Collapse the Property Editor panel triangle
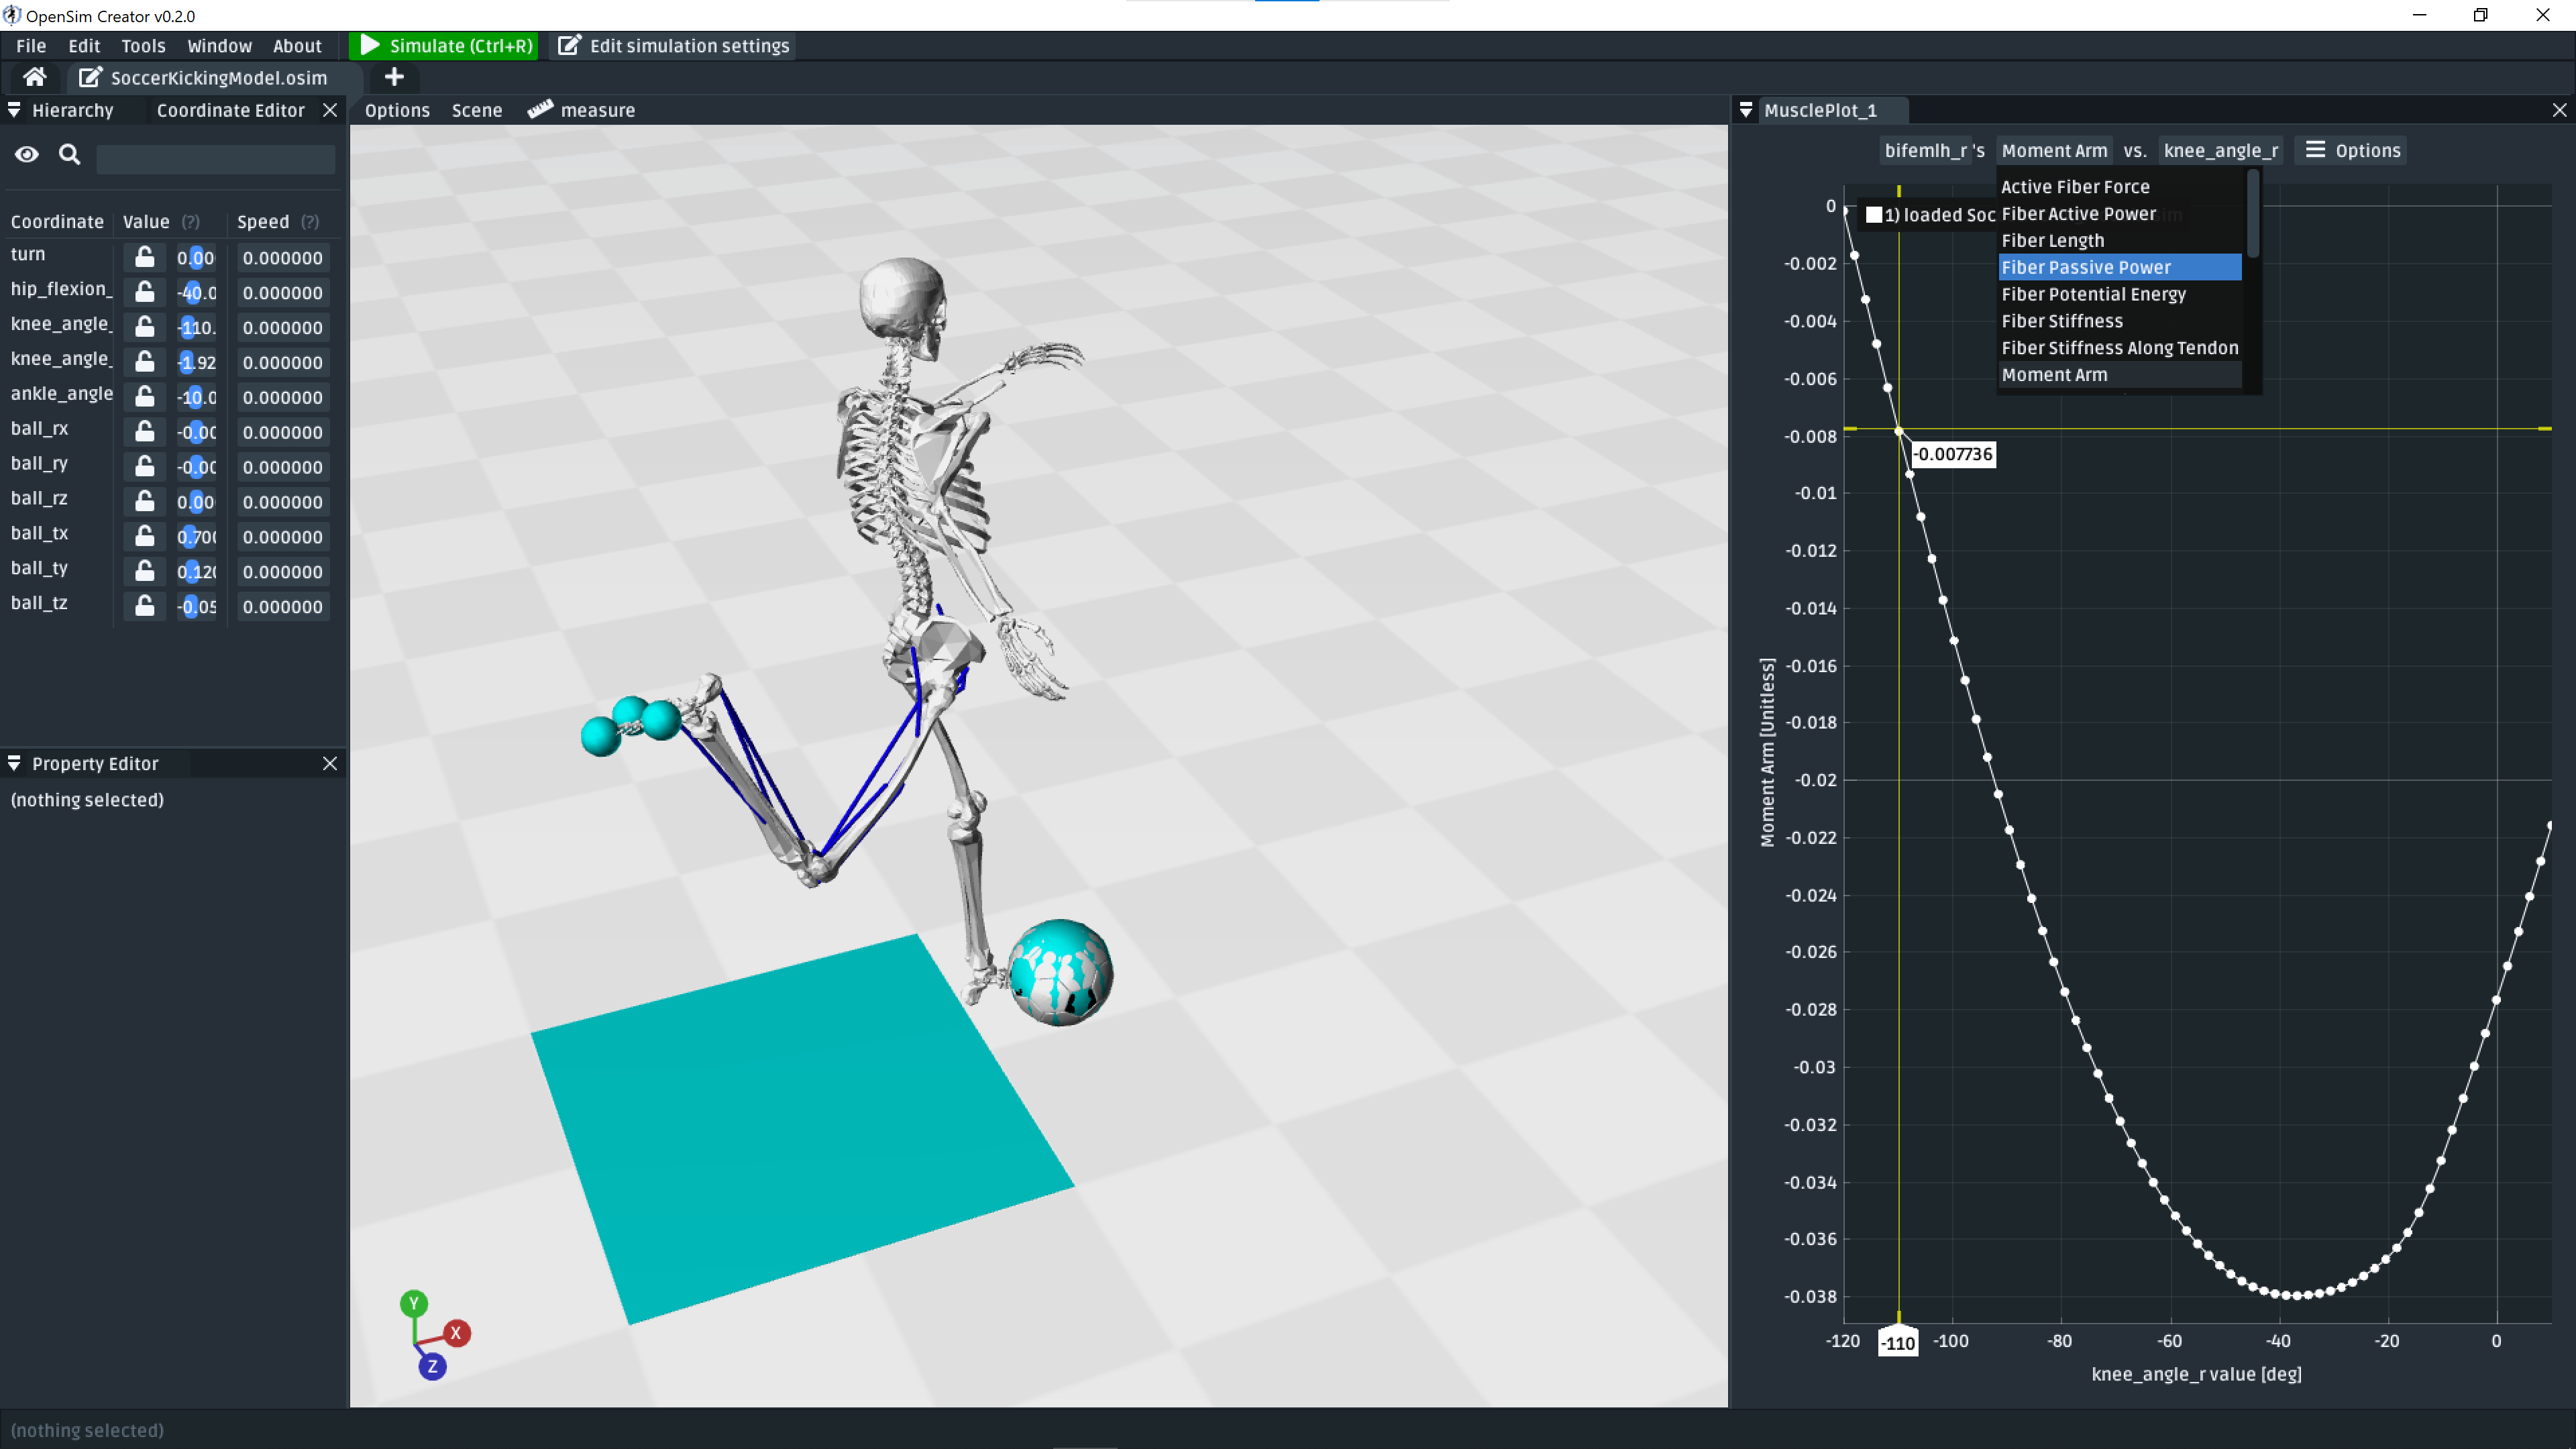 pos(14,763)
